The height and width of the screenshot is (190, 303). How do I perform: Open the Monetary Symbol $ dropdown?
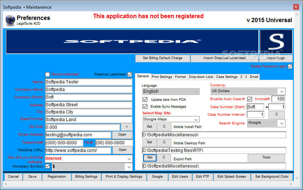click(x=92, y=167)
